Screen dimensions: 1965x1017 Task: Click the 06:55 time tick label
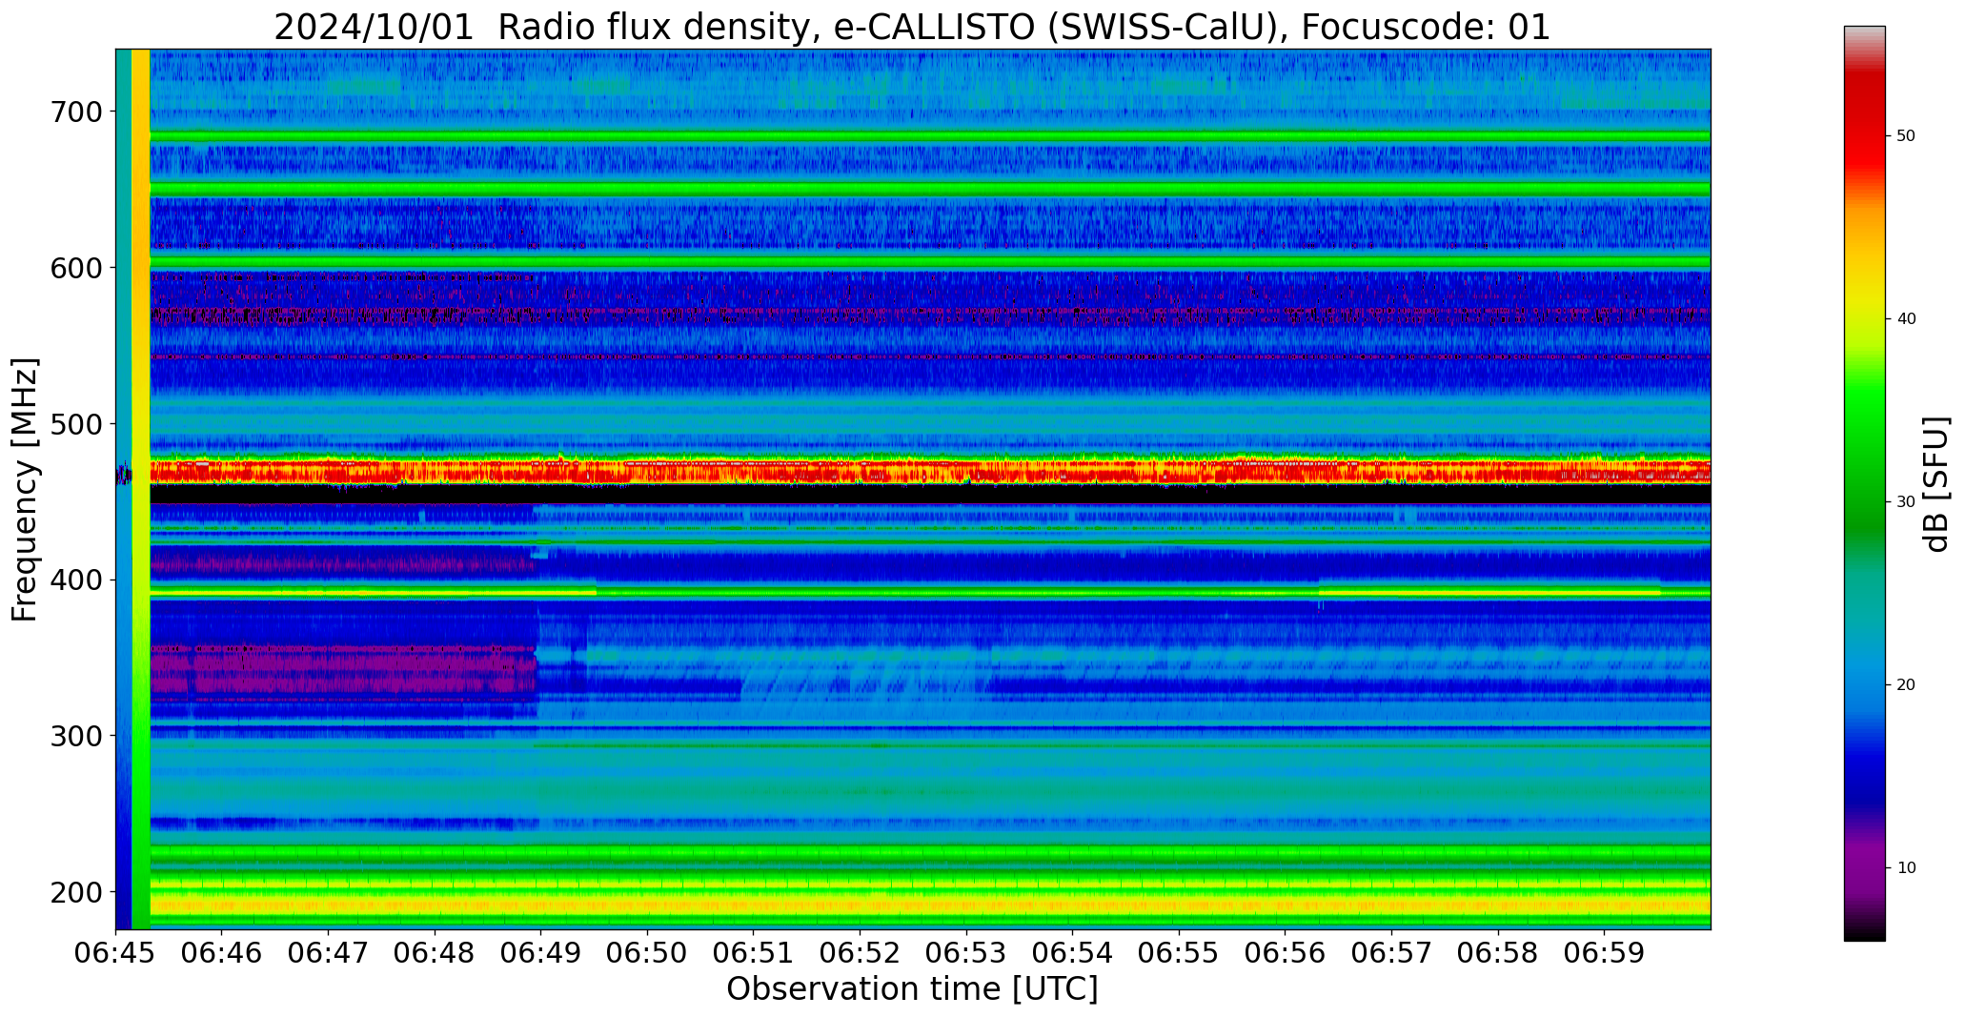1179,953
